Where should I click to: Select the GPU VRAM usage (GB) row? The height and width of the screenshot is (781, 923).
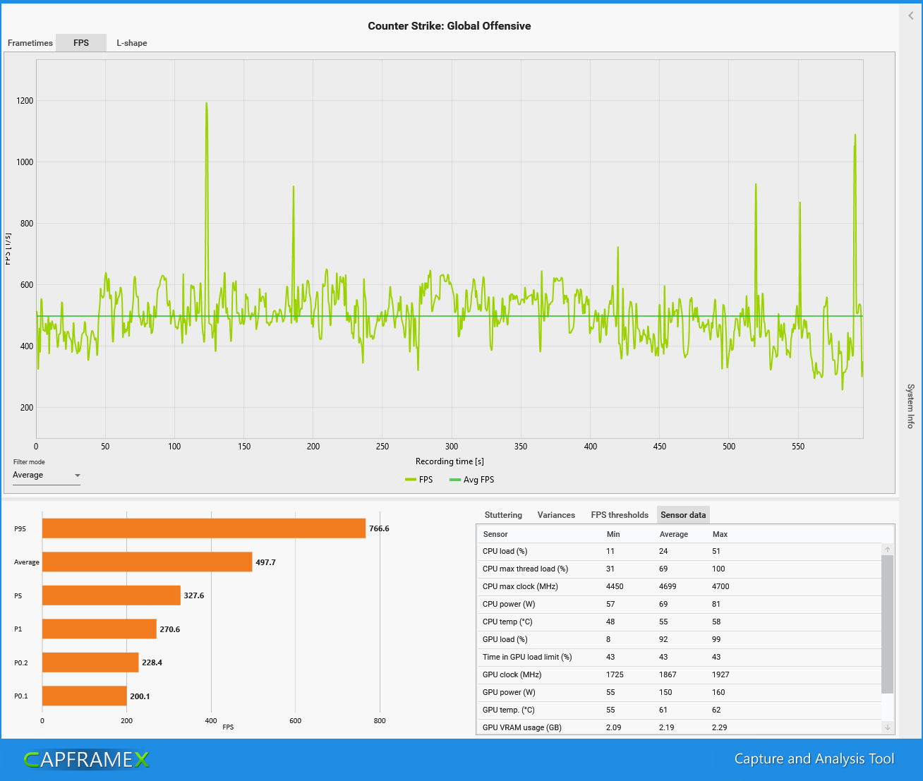pos(680,727)
